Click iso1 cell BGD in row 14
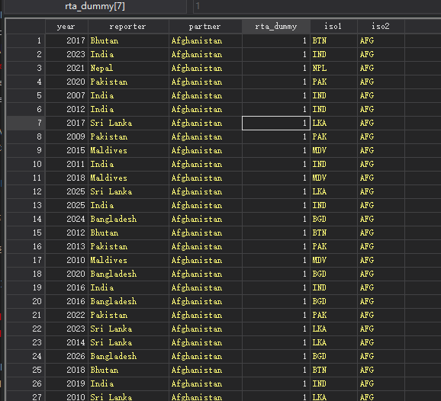The height and width of the screenshot is (401, 441). [333, 220]
